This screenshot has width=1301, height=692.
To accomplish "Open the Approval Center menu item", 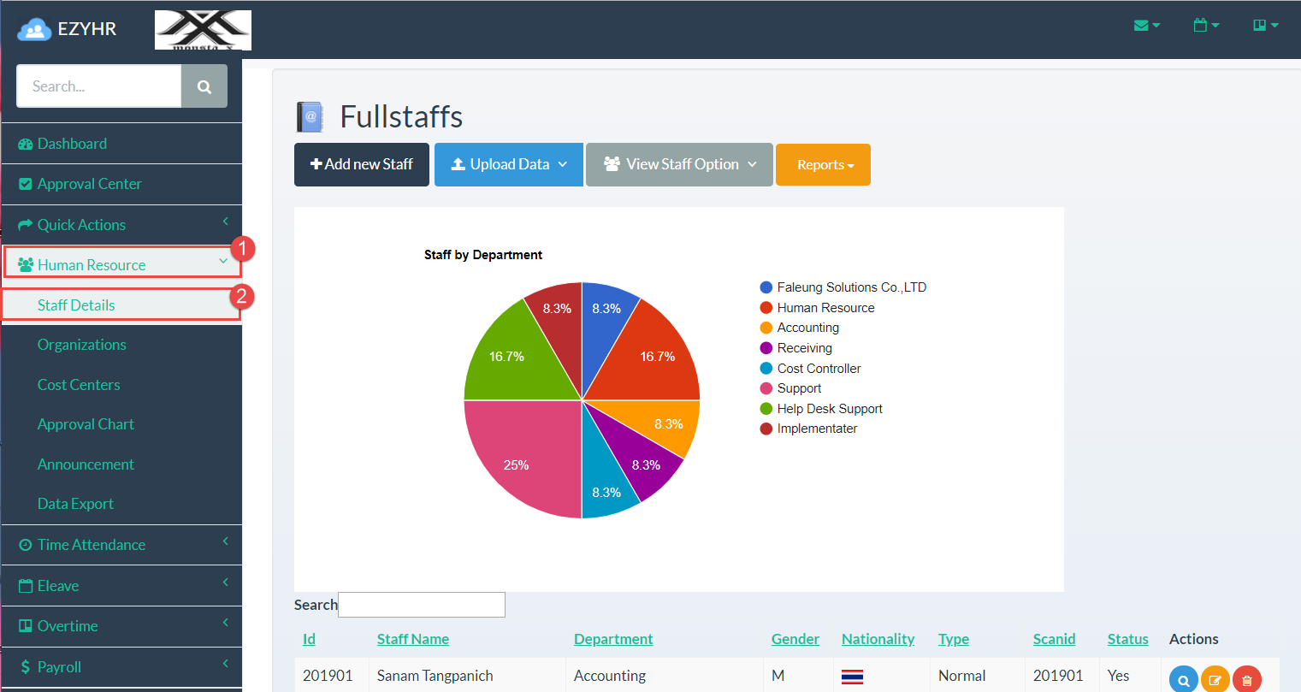I will pyautogui.click(x=90, y=183).
